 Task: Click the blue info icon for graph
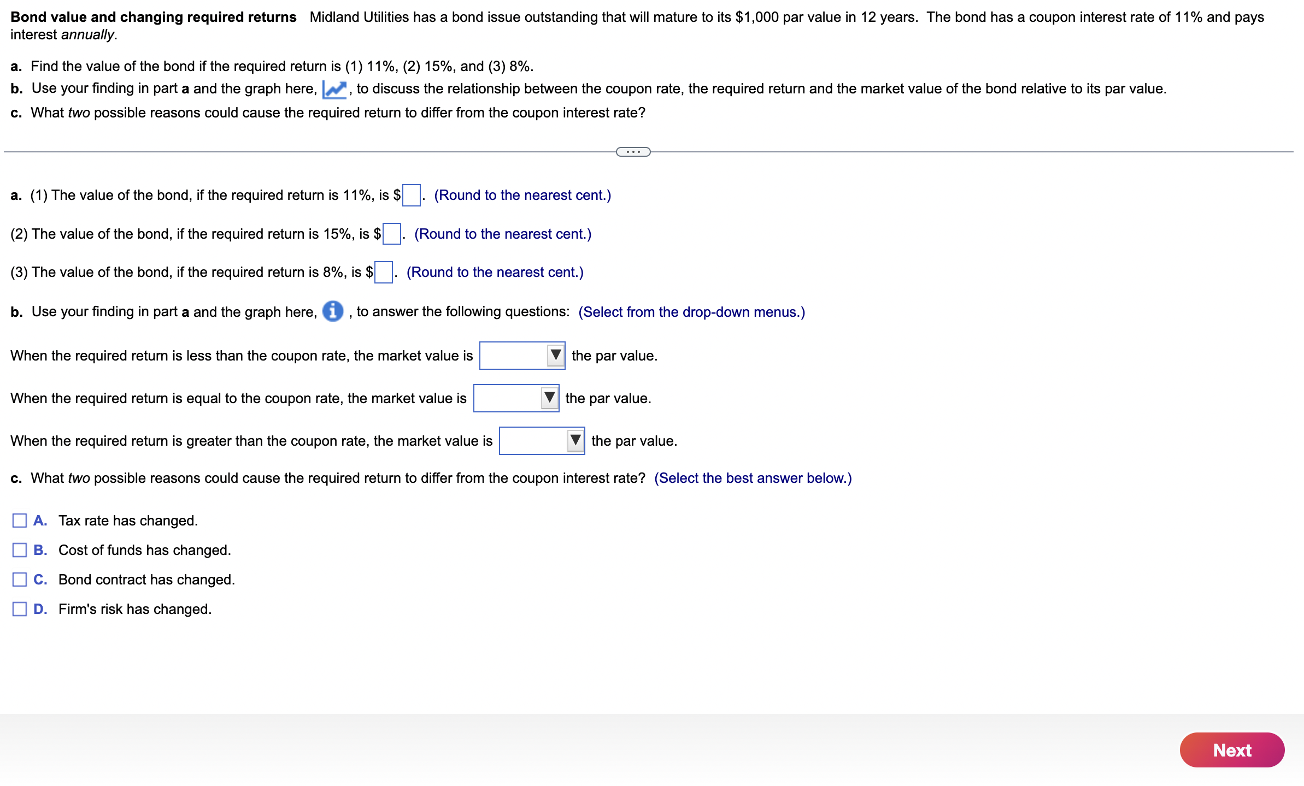point(333,311)
